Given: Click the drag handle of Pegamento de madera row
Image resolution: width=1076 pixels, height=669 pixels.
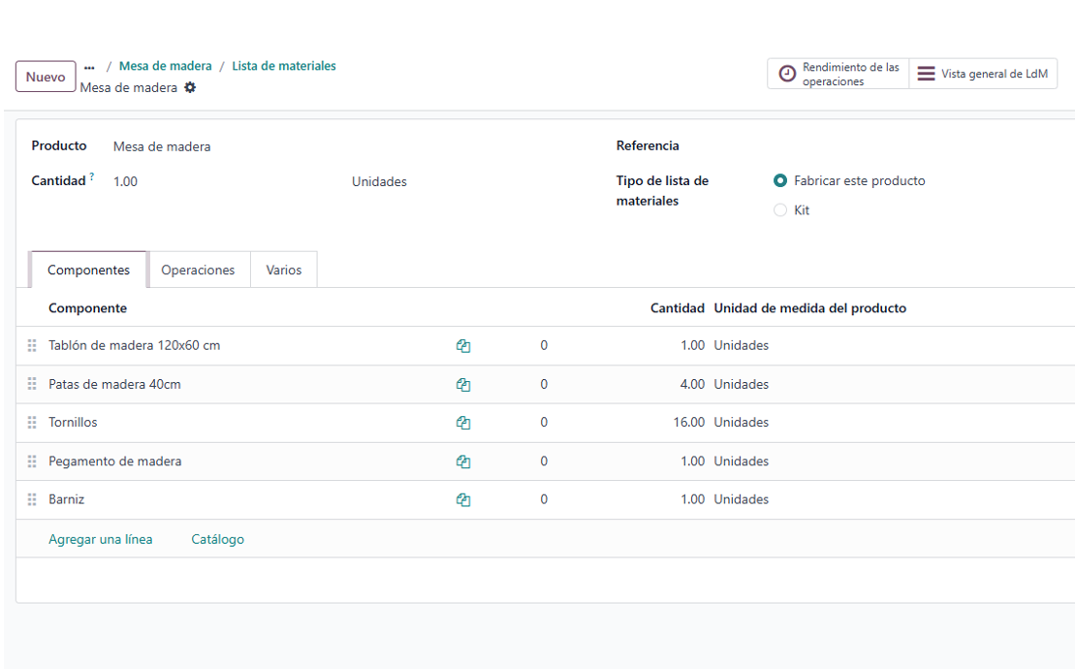Looking at the screenshot, I should coord(32,462).
